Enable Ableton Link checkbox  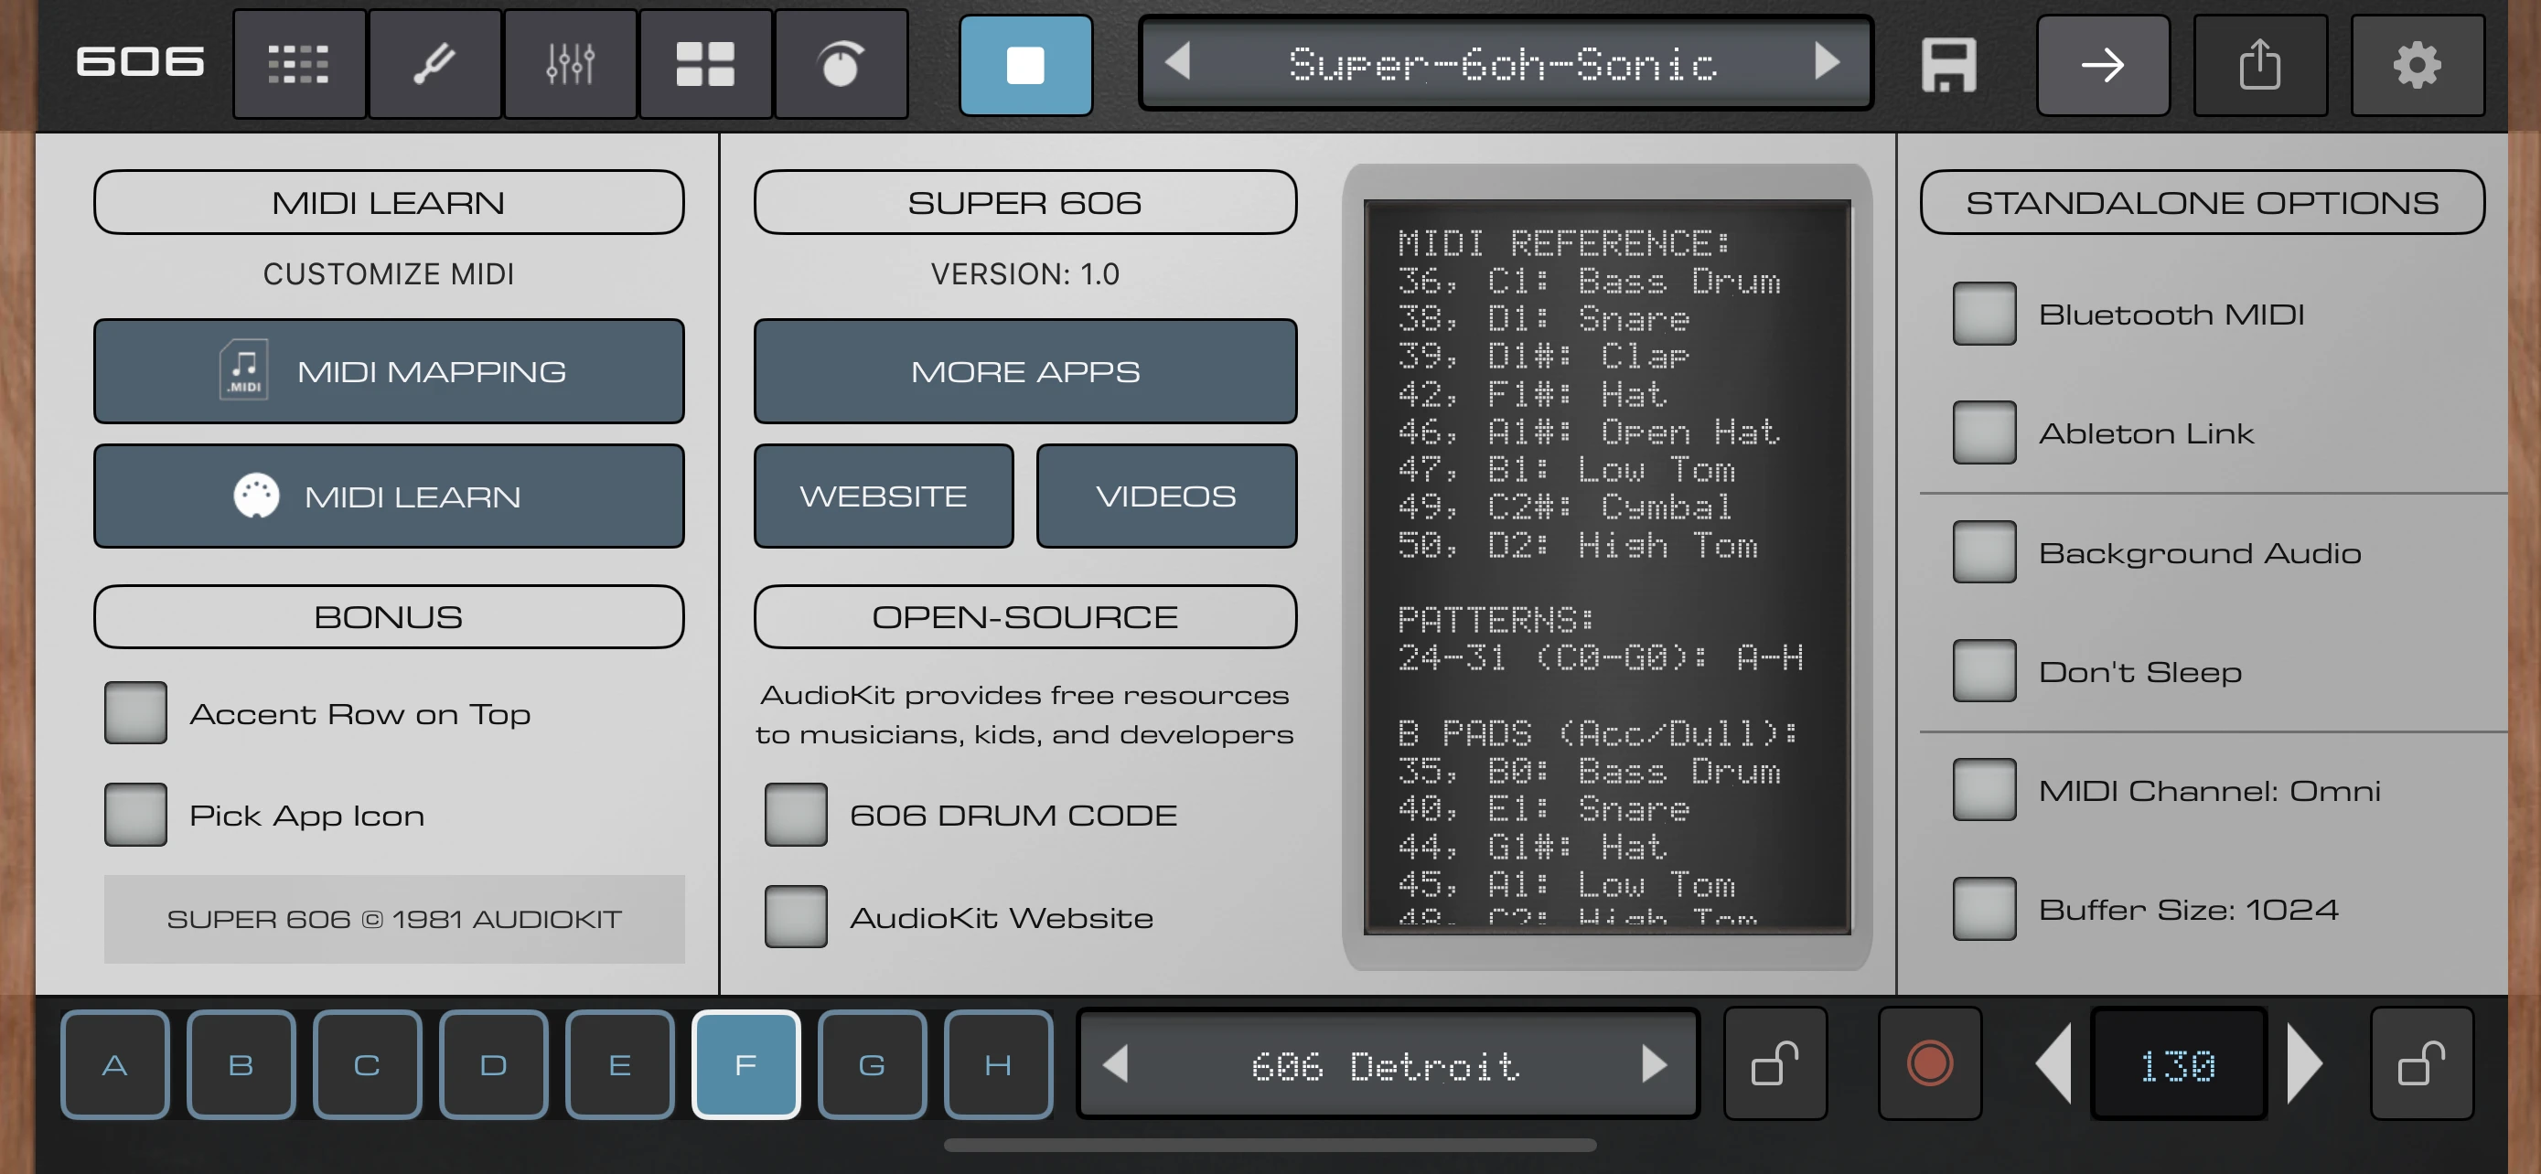(x=1984, y=432)
